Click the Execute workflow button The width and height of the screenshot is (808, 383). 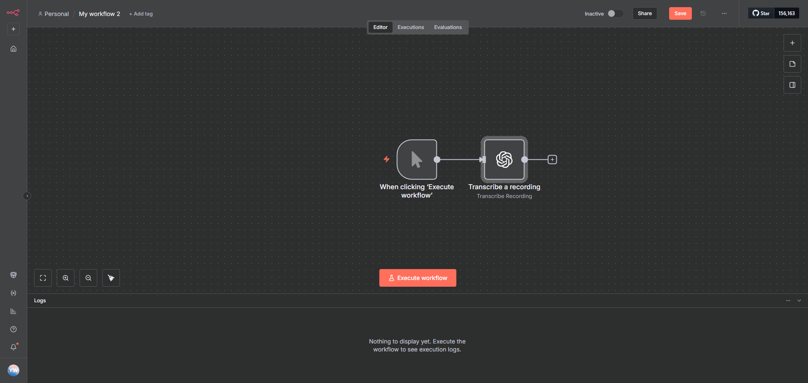coord(417,278)
